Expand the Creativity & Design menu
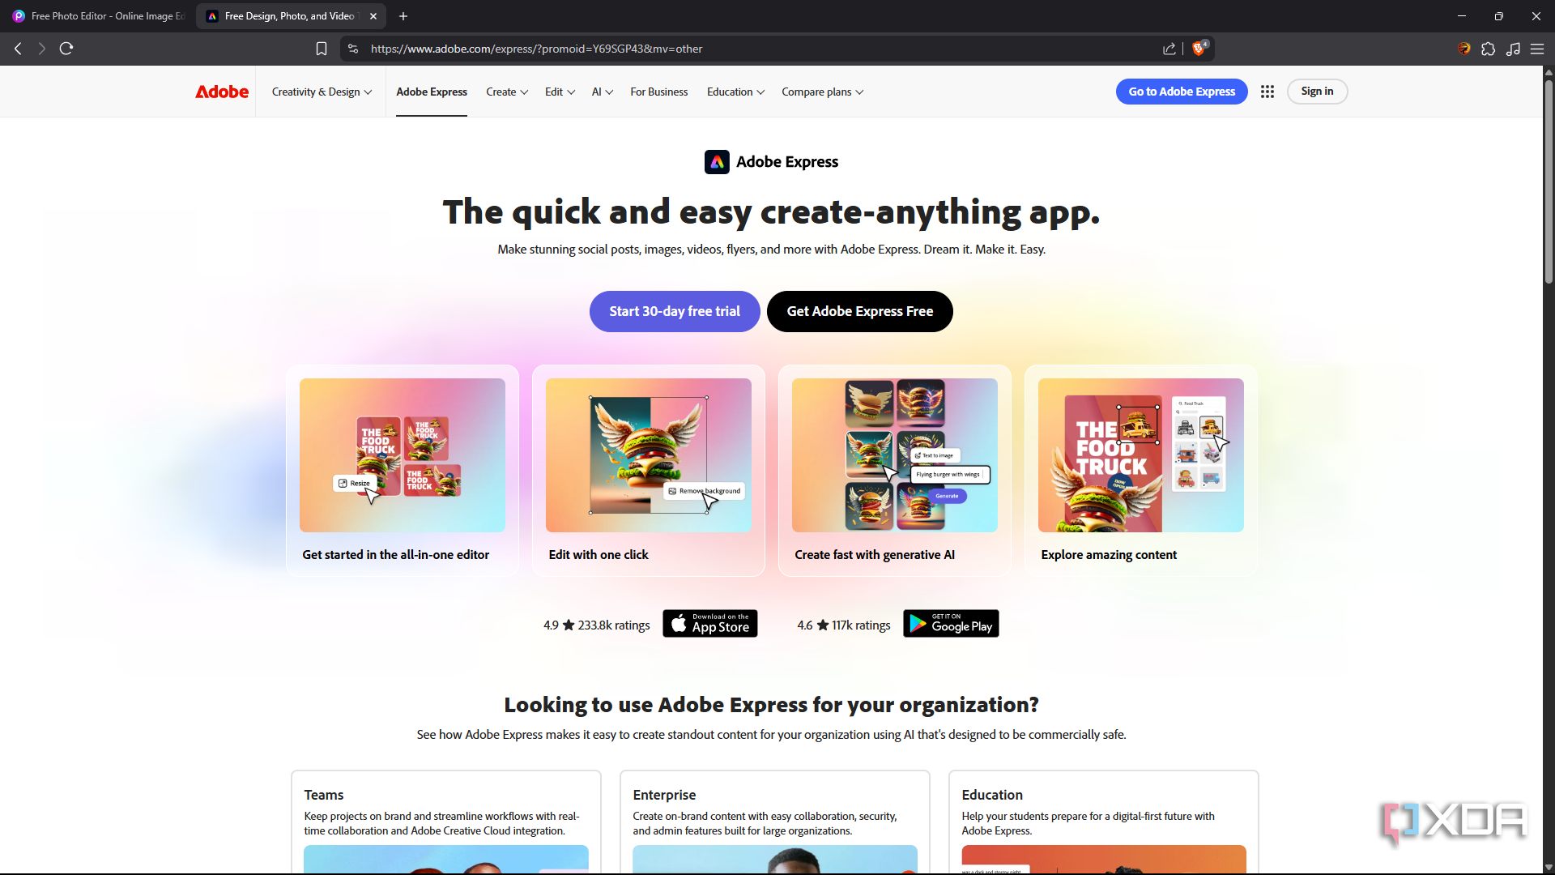1555x875 pixels. tap(322, 92)
